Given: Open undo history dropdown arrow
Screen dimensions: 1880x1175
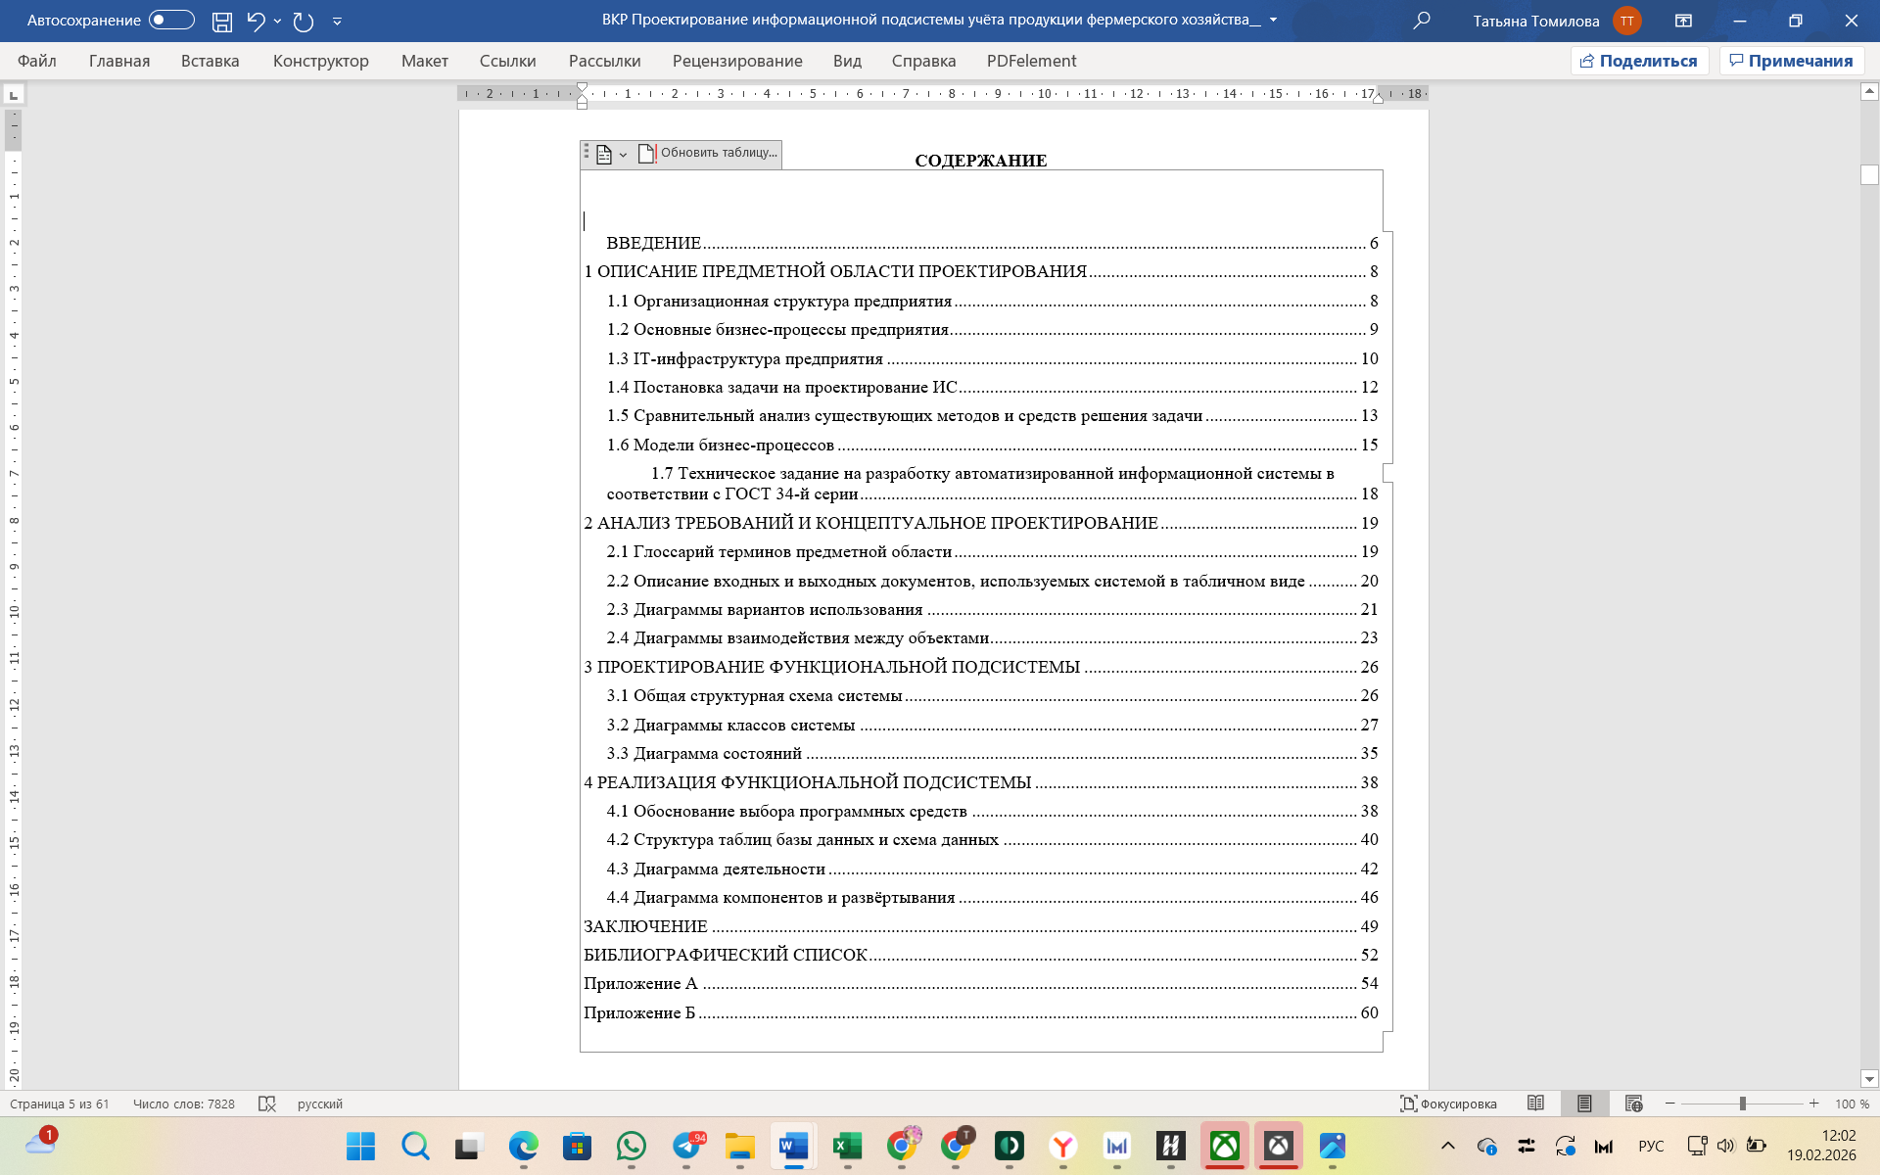Looking at the screenshot, I should [278, 21].
